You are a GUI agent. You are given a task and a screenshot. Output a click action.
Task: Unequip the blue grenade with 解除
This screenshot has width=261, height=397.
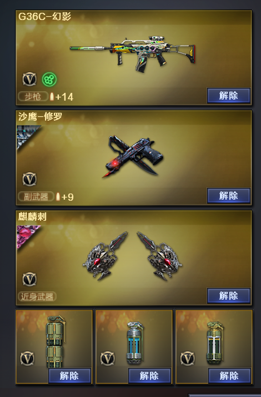pyautogui.click(x=149, y=376)
